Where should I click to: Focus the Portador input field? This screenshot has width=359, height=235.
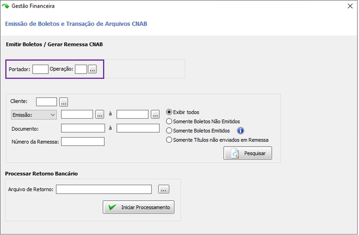point(40,69)
